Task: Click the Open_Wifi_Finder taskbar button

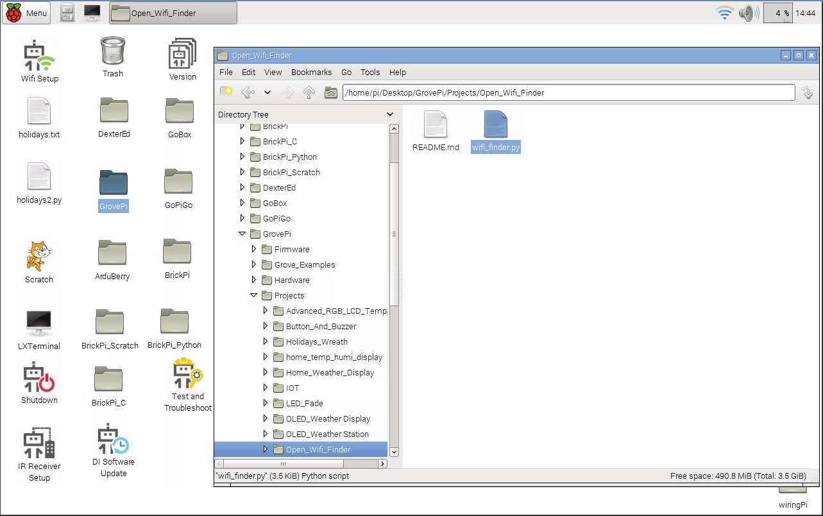Action: coord(173,13)
